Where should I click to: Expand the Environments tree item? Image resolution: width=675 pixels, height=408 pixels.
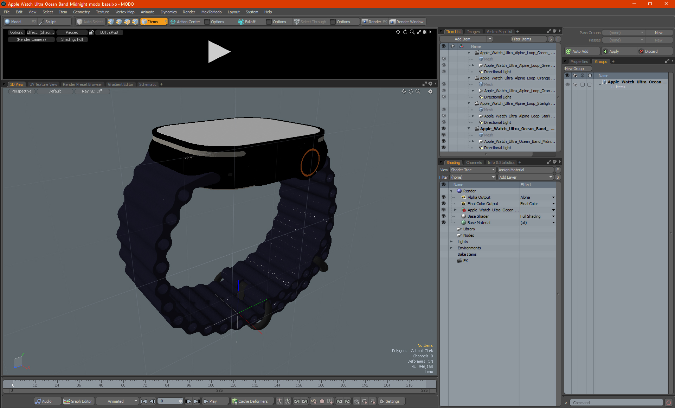[451, 248]
